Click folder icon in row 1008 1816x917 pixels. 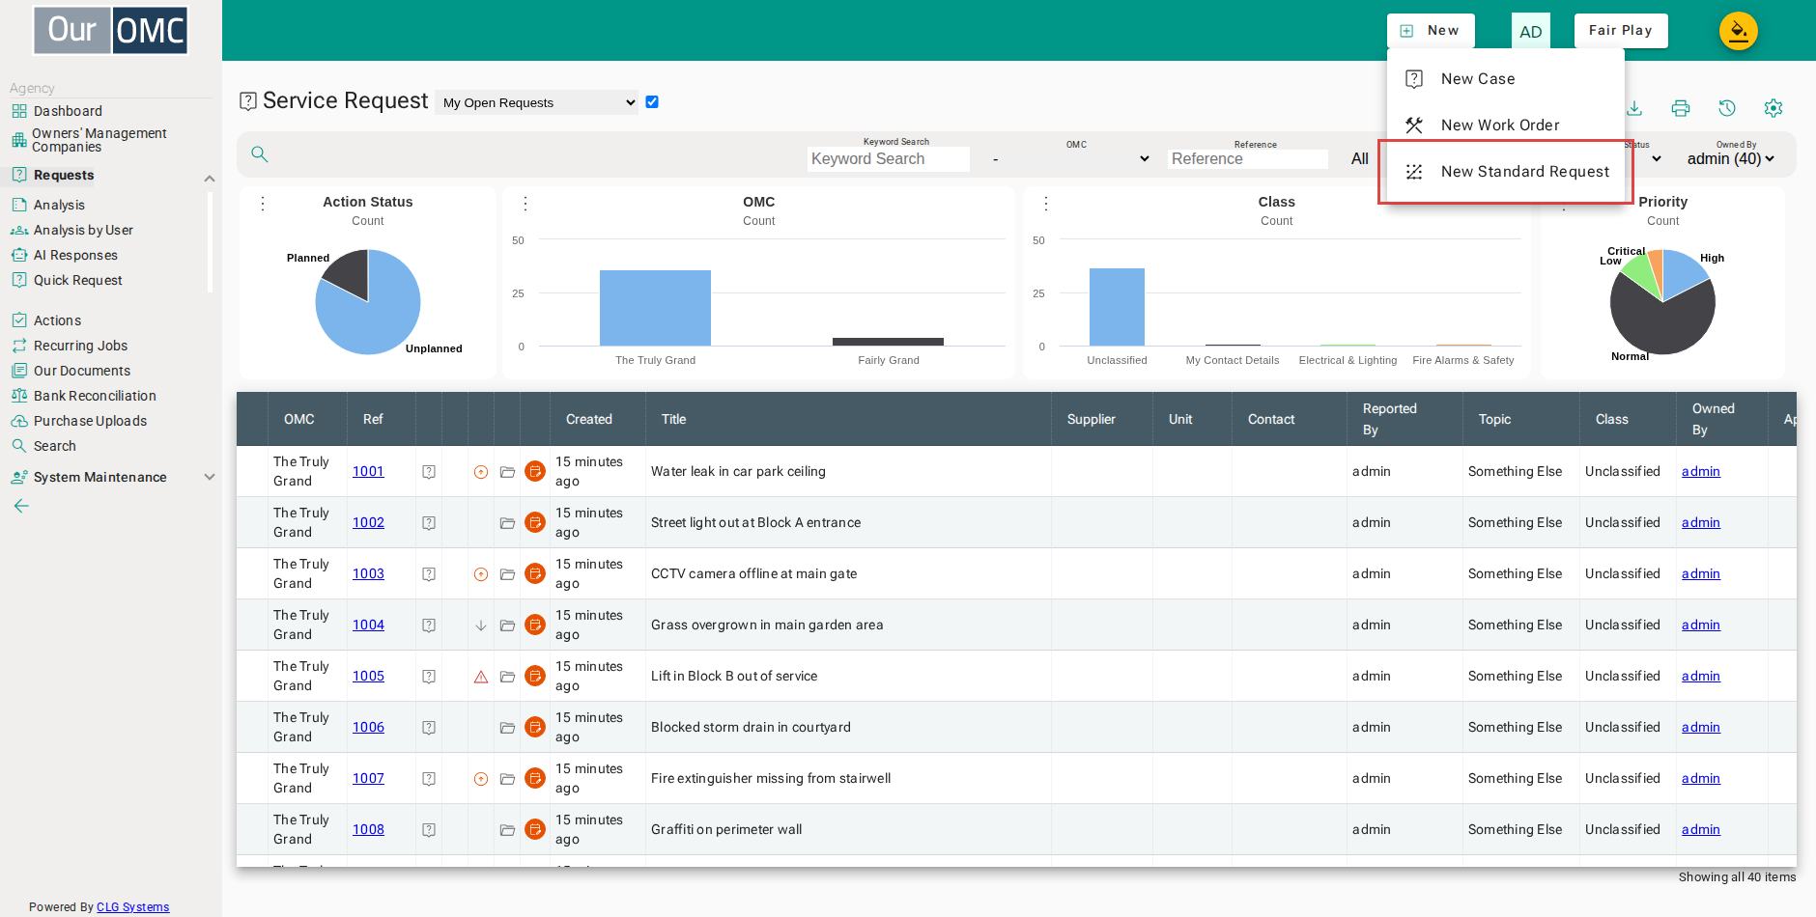tap(507, 830)
